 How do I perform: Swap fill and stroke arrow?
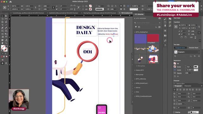click(7, 46)
